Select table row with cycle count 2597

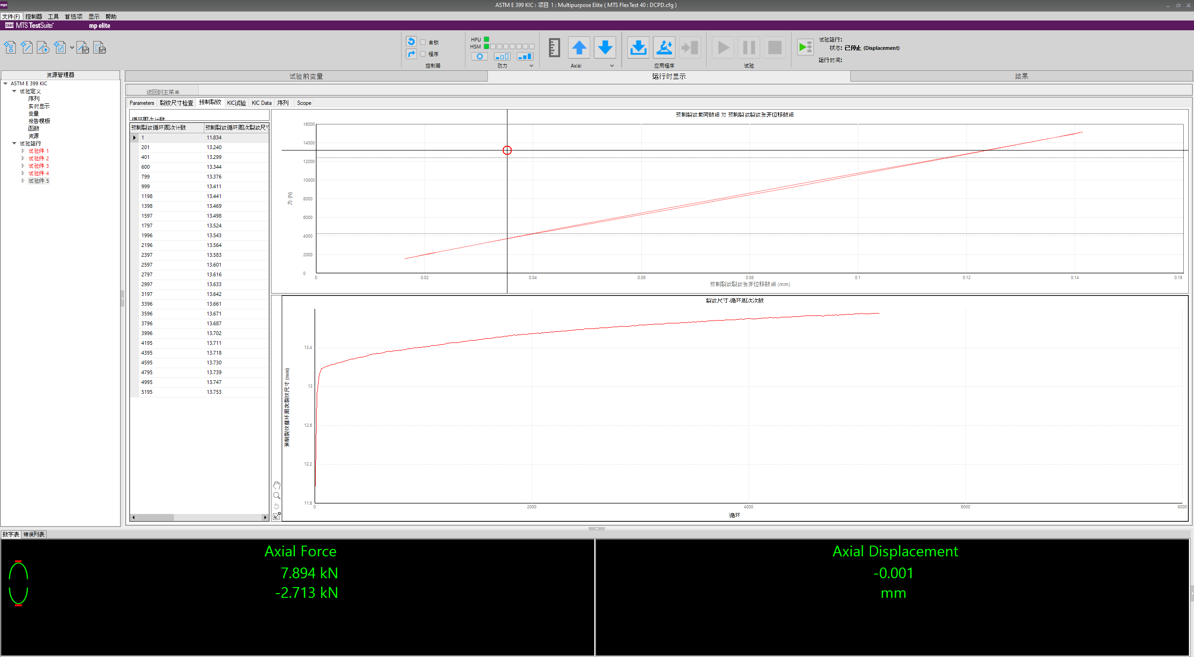200,265
